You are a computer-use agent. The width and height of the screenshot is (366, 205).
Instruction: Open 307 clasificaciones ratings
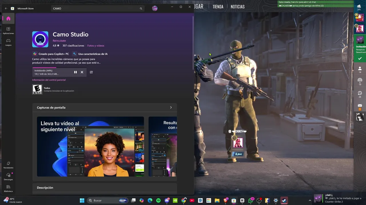coord(73,46)
